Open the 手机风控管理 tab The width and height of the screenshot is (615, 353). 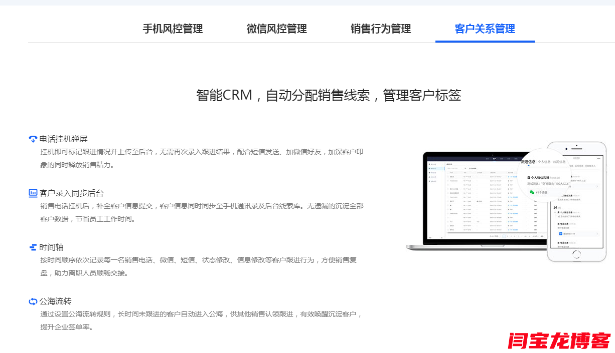coord(173,29)
